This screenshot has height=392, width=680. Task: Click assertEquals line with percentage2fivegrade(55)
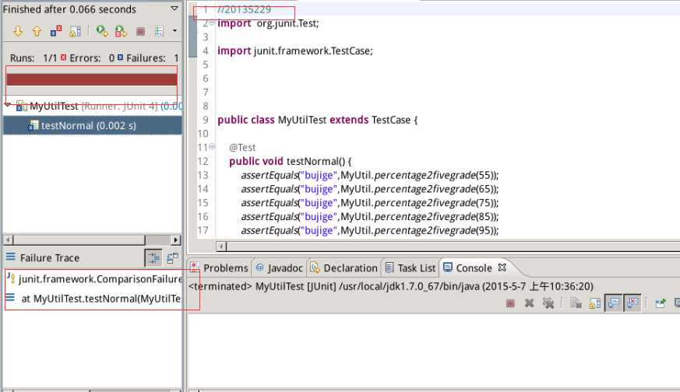click(x=369, y=176)
